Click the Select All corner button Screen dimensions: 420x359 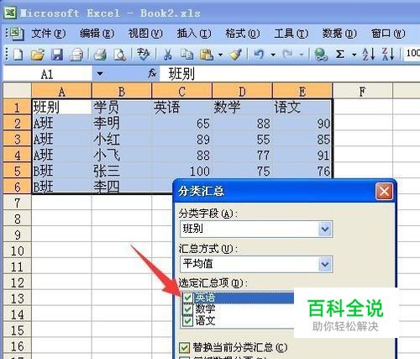(17, 91)
